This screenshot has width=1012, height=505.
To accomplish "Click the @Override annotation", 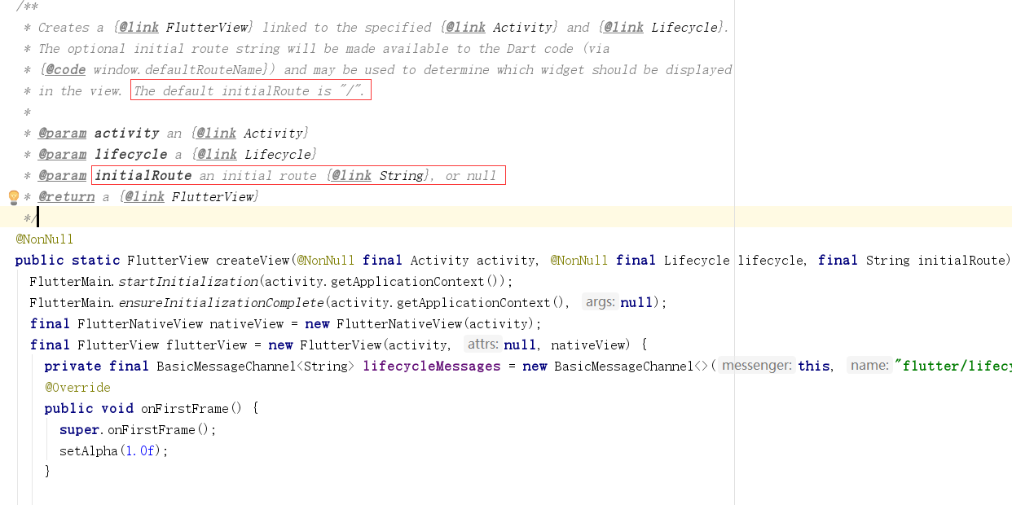I will click(77, 388).
